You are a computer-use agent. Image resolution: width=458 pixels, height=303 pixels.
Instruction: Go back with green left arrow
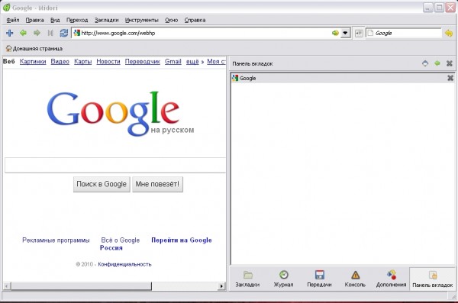coord(23,33)
